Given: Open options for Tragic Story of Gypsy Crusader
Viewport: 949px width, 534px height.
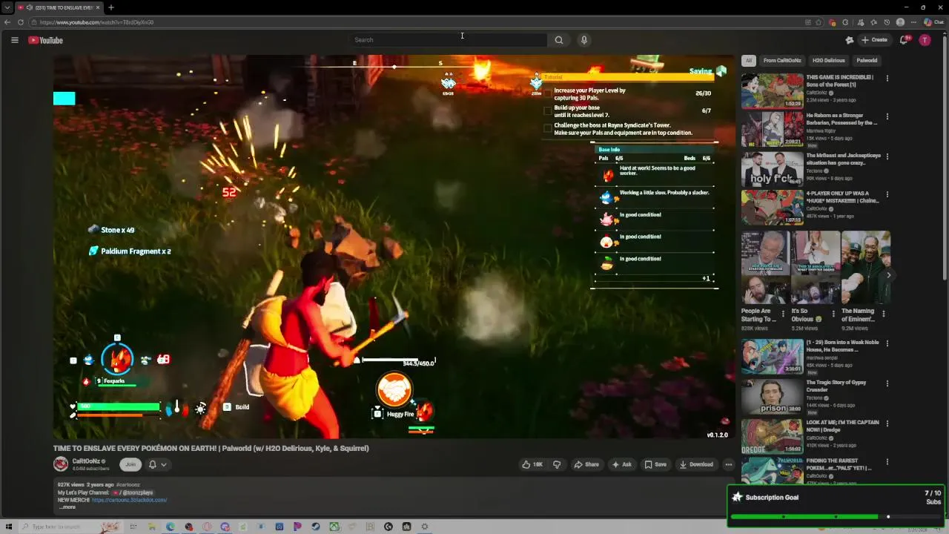Looking at the screenshot, I should coord(887,383).
